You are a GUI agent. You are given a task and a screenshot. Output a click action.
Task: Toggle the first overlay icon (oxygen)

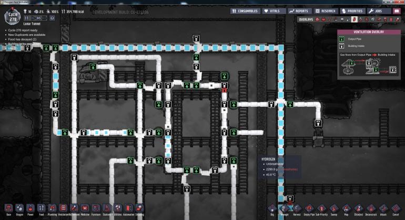click(318, 19)
